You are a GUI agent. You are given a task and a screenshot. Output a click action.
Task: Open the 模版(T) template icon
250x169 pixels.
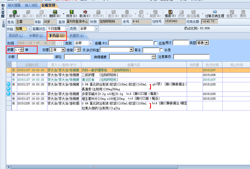(x=170, y=12)
